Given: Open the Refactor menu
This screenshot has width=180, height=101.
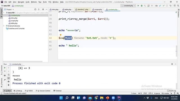Looking at the screenshot, I should [34, 2].
